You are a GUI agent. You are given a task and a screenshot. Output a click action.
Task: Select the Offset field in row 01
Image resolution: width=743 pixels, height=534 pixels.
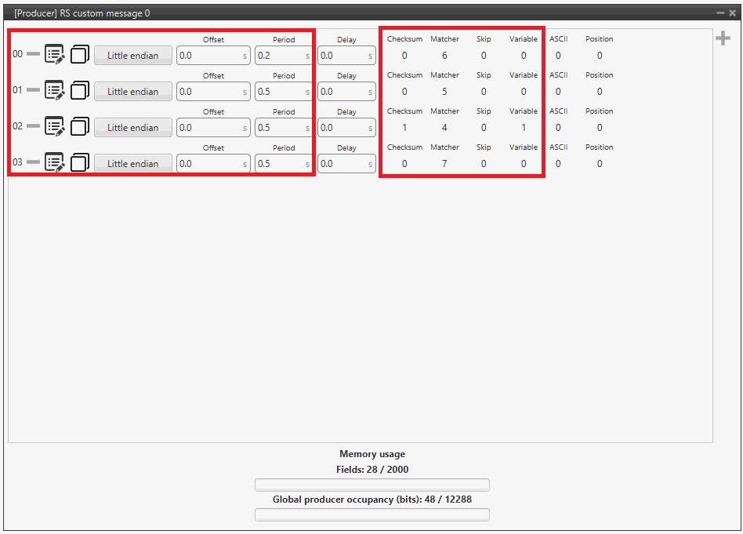[x=208, y=92]
